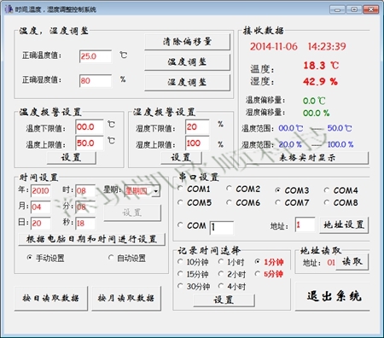Click the 时 hour input field
The height and width of the screenshot is (338, 384).
pos(85,190)
